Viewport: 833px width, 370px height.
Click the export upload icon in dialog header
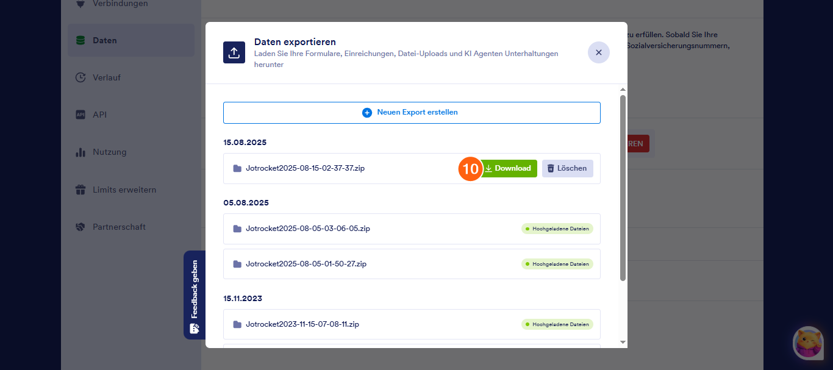pos(234,52)
